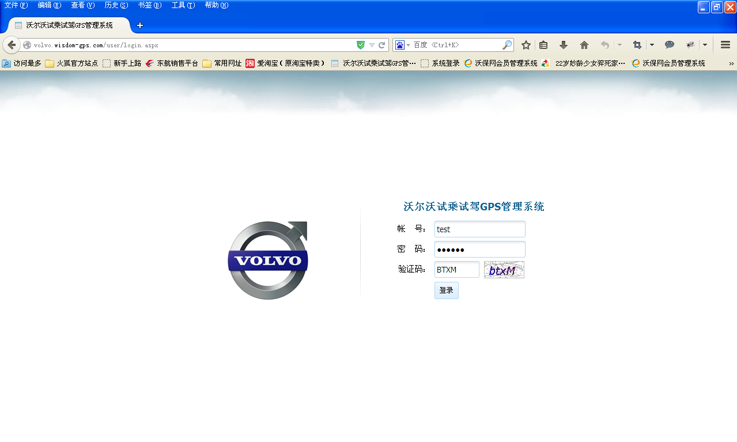
Task: Click the 帐号 label
Action: pyautogui.click(x=411, y=229)
